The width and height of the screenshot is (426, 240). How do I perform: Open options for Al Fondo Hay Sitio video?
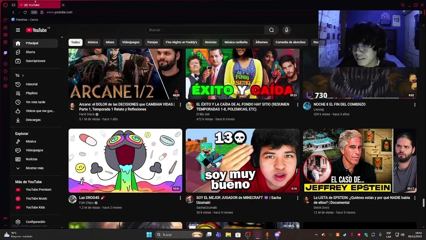point(298,105)
